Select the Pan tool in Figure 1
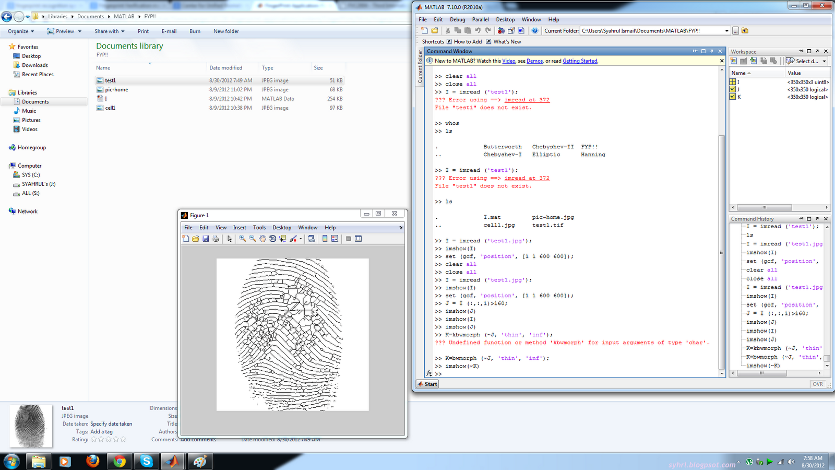The height and width of the screenshot is (470, 835). tap(263, 239)
